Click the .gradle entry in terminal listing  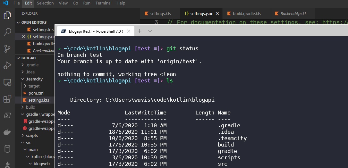tap(229, 126)
